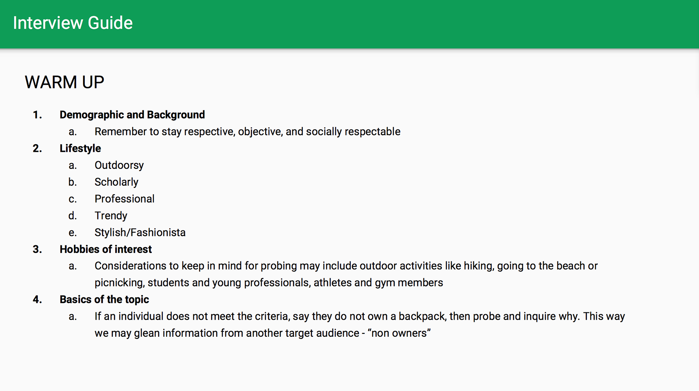This screenshot has width=699, height=391.
Task: Click the Professional list item
Action: pyautogui.click(x=125, y=199)
